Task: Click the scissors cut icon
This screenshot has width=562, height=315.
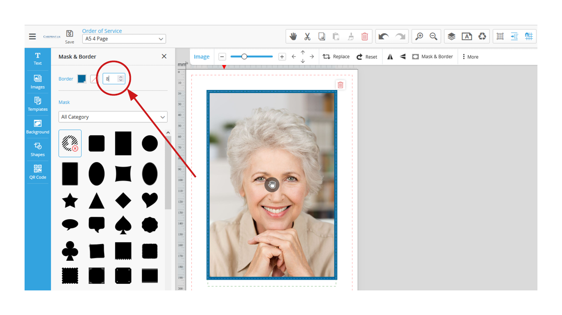Action: tap(307, 37)
